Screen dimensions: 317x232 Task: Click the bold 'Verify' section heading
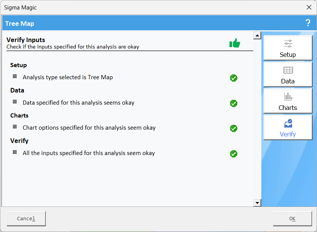click(19, 141)
